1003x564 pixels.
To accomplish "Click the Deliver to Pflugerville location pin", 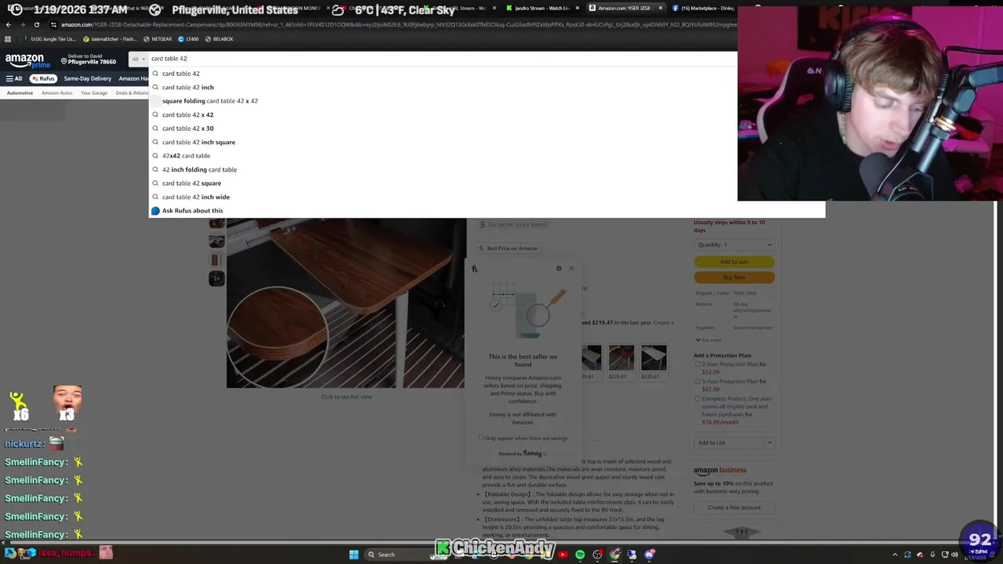I will (64, 61).
